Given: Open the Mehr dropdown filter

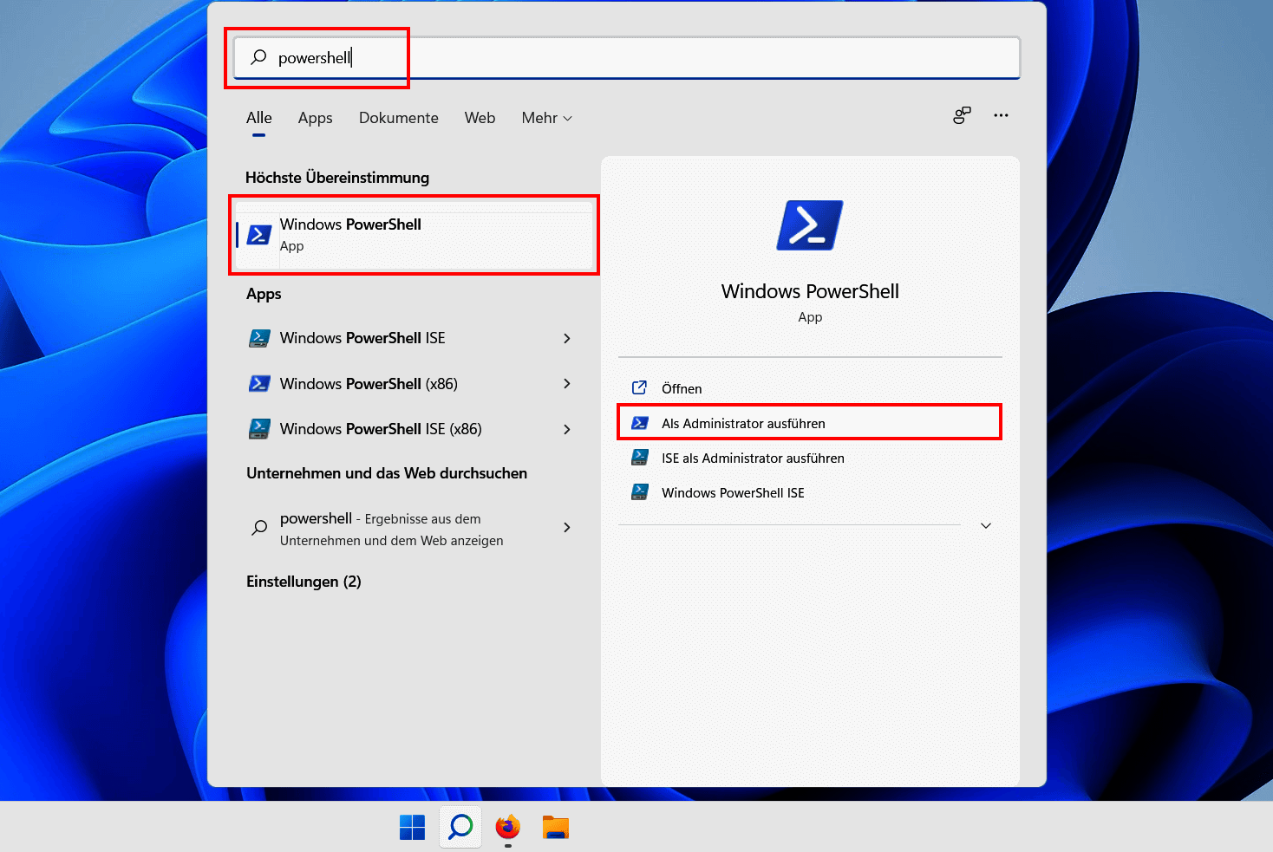Looking at the screenshot, I should [x=546, y=118].
